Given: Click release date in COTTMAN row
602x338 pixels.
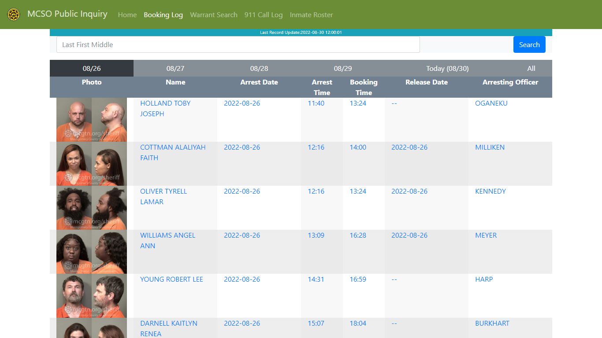Looking at the screenshot, I should pyautogui.click(x=409, y=147).
